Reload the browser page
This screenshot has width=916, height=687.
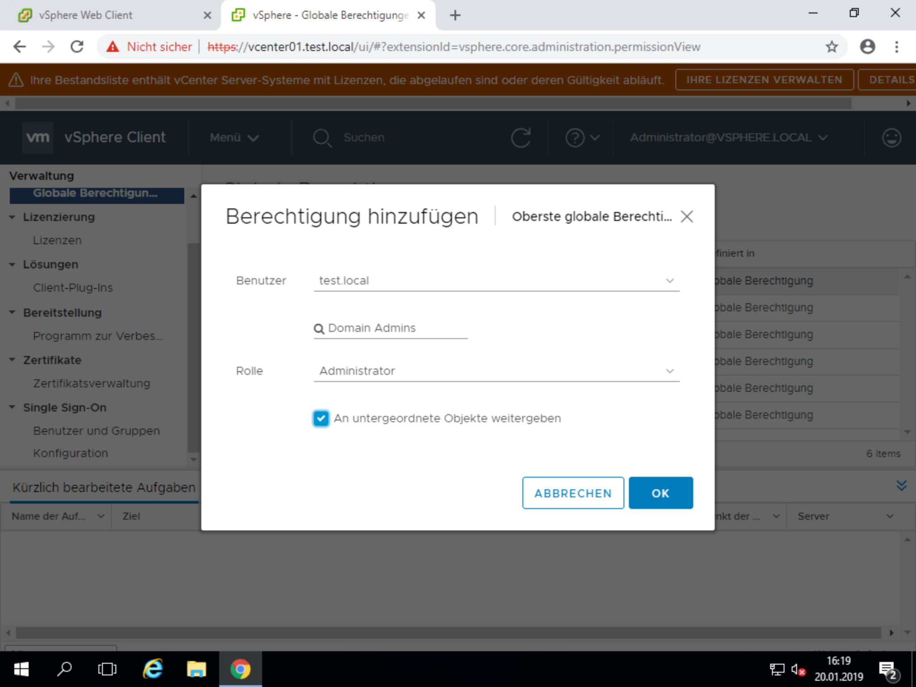[77, 47]
